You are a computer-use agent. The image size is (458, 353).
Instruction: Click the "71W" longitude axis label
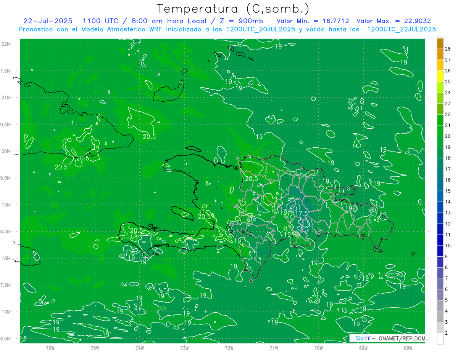point(274,348)
